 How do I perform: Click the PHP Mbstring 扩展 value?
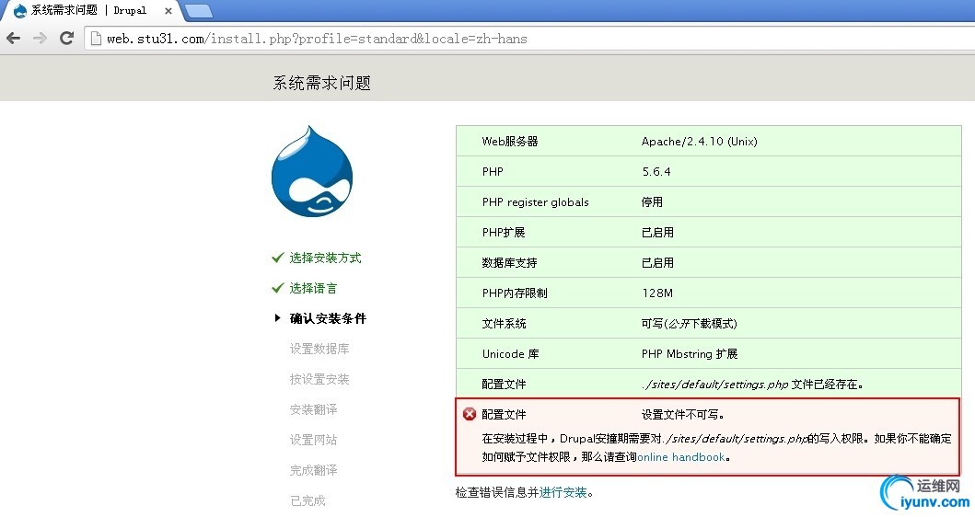[x=689, y=353]
